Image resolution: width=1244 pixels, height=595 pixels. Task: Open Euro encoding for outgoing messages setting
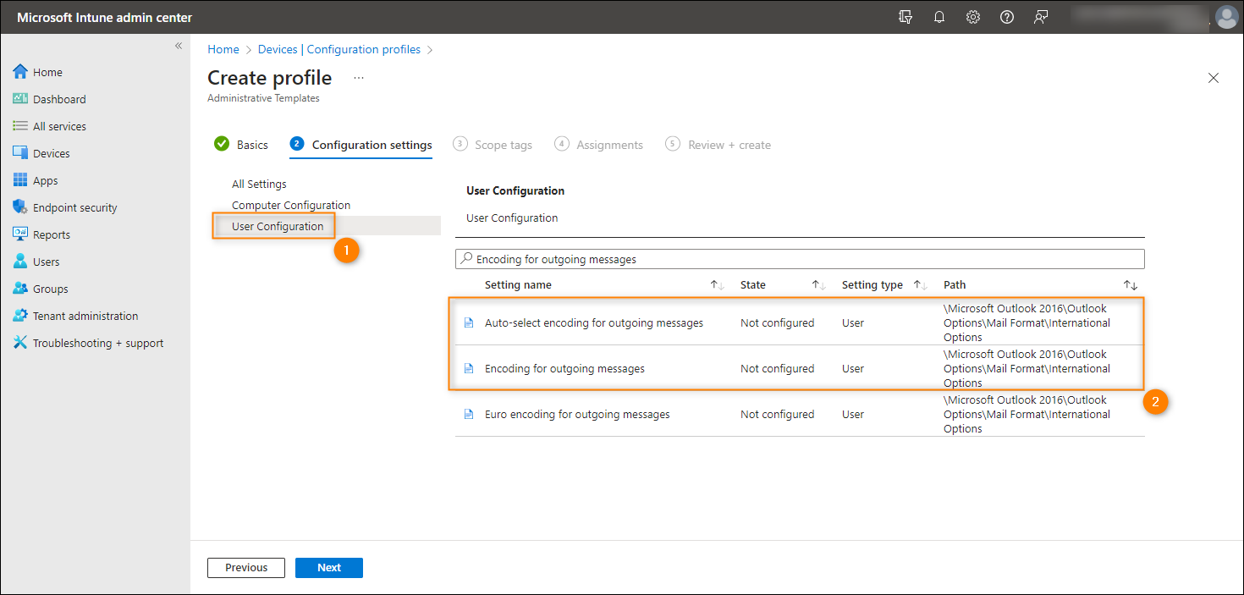[577, 414]
